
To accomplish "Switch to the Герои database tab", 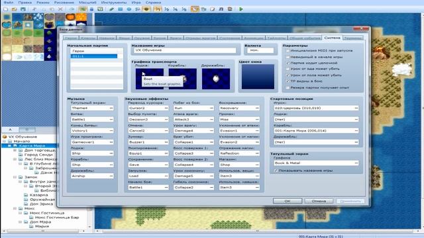I will coord(71,38).
